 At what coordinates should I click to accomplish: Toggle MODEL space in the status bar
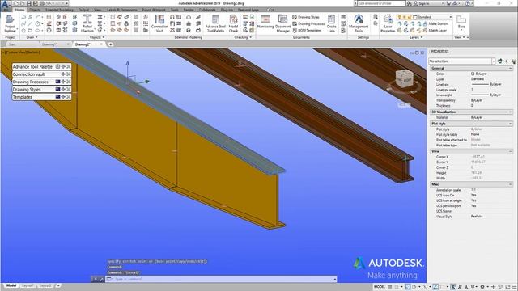point(380,287)
